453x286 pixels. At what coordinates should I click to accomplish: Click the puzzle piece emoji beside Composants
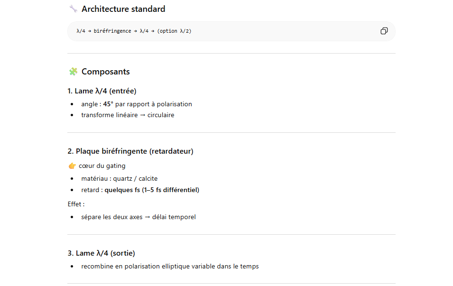tap(74, 72)
